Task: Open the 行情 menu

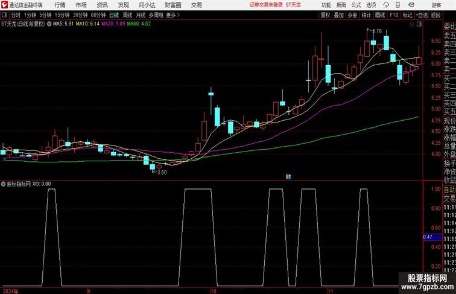Action: click(x=60, y=5)
